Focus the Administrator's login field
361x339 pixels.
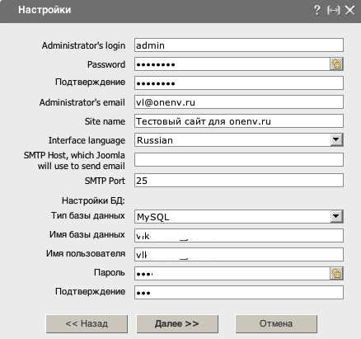coord(239,45)
